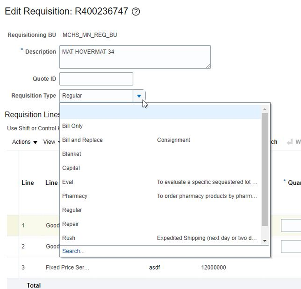Click the Line column header

click(x=28, y=183)
